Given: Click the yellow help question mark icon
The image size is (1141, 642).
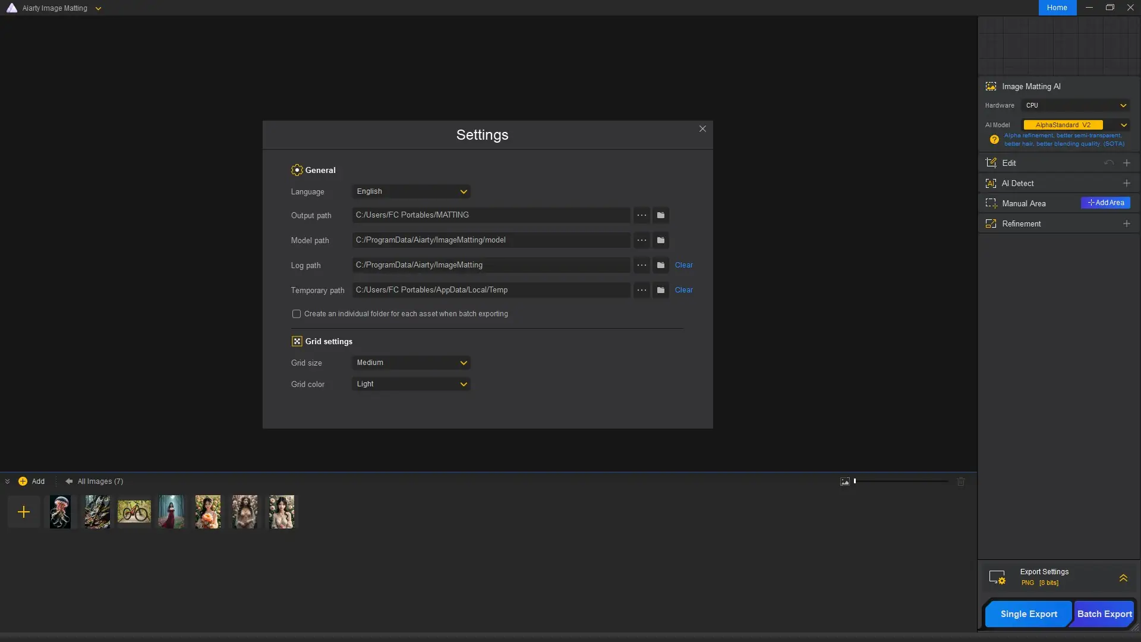Looking at the screenshot, I should coord(994,140).
